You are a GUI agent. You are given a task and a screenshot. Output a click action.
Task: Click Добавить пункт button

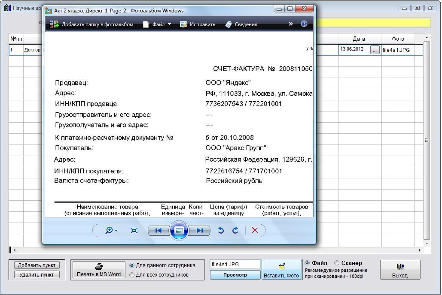tap(37, 265)
